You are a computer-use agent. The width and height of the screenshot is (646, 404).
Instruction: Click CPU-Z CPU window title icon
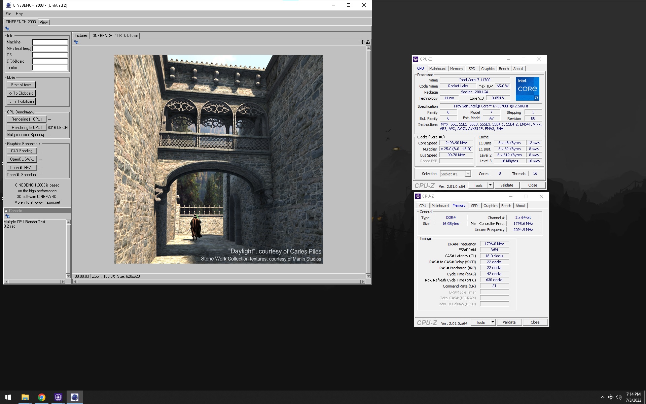point(416,59)
